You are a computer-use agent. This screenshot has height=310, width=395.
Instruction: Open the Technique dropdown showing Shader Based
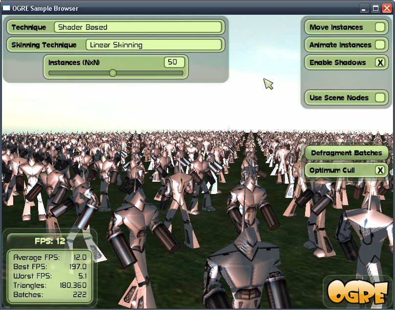pos(138,27)
